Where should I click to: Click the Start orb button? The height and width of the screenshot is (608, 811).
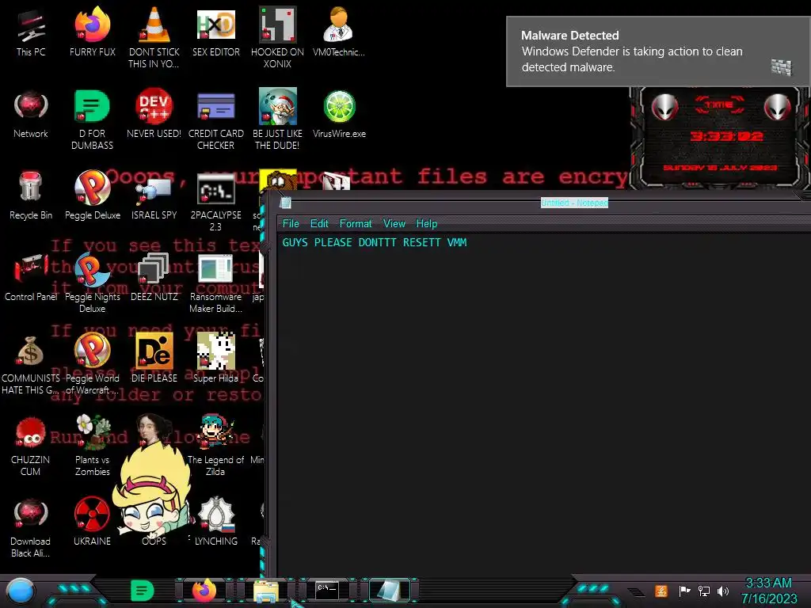21,591
